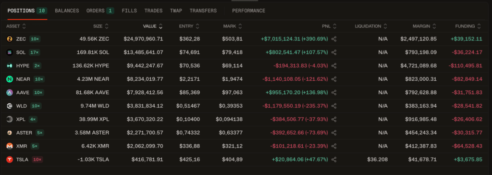Click ZEC funding +$39,152.11
Screen dimensions: 492x175
click(467, 39)
